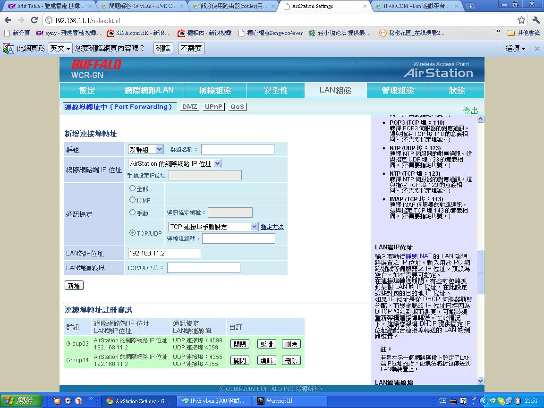The height and width of the screenshot is (408, 544).
Task: Open the 新分頁 bookmark
Action: 17,33
